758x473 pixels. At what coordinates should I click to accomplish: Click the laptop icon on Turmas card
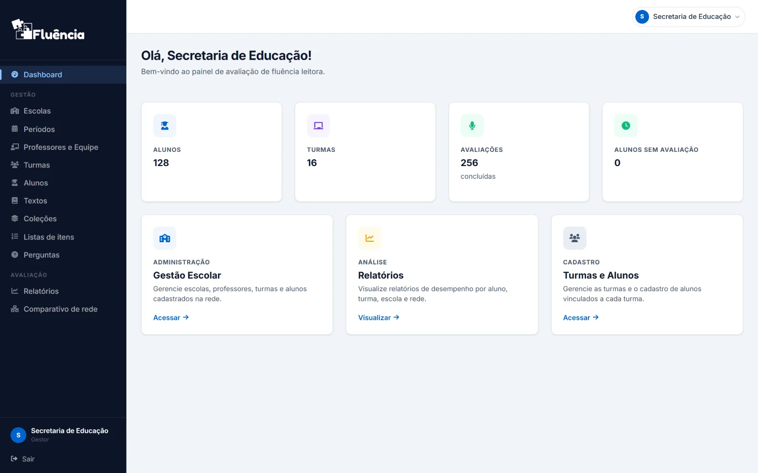[318, 126]
